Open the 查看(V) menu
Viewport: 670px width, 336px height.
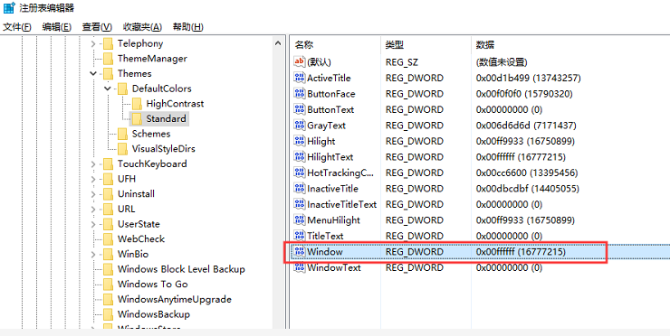pos(97,27)
